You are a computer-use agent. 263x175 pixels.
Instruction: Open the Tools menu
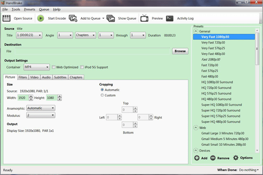point(16,10)
